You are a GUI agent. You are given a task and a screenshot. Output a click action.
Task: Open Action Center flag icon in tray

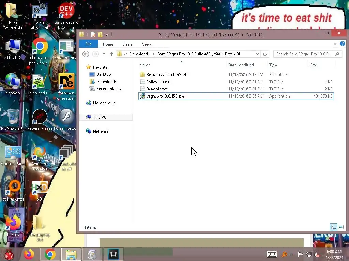[x=300, y=255]
